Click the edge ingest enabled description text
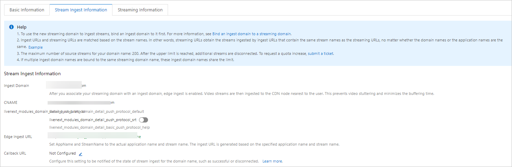This screenshot has height=167, width=512. point(242,94)
